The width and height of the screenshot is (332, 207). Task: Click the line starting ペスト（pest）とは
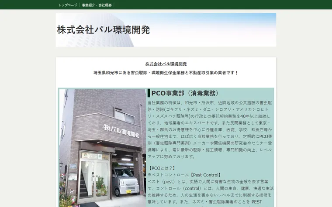tap(208, 182)
